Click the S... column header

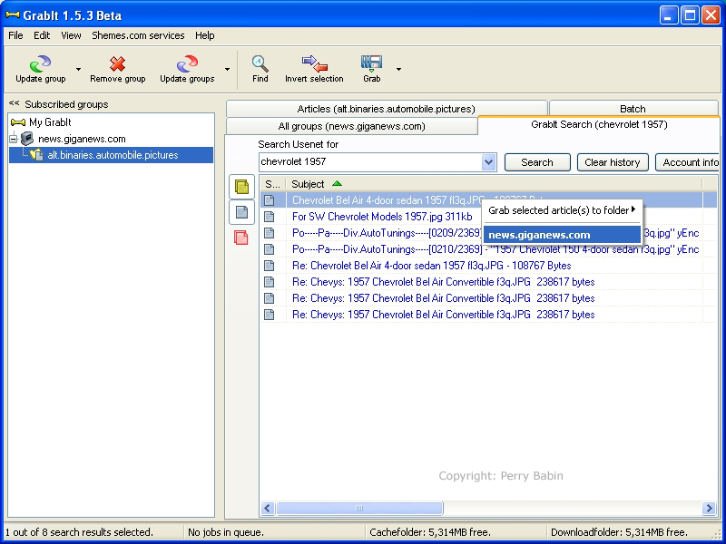pos(273,184)
